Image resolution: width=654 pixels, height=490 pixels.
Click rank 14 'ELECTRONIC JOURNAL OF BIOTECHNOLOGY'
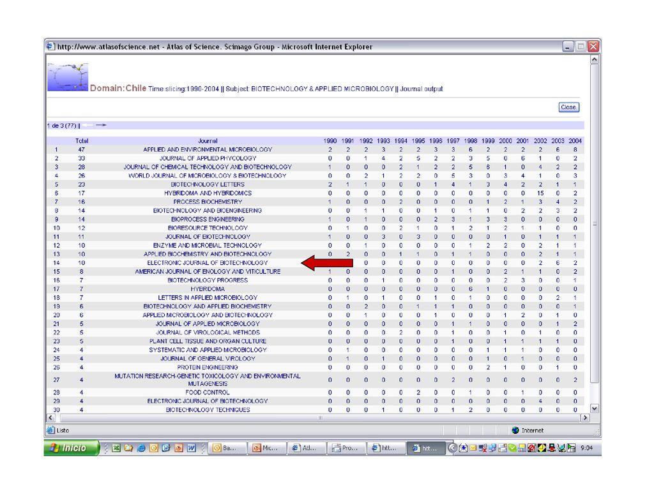click(x=208, y=263)
